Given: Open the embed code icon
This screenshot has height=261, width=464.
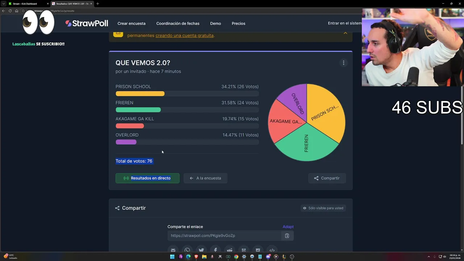Looking at the screenshot, I should (272, 250).
